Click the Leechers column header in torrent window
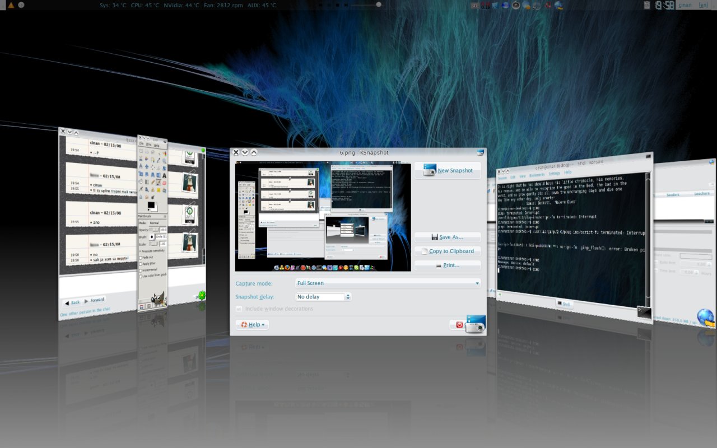The height and width of the screenshot is (448, 717). [702, 193]
